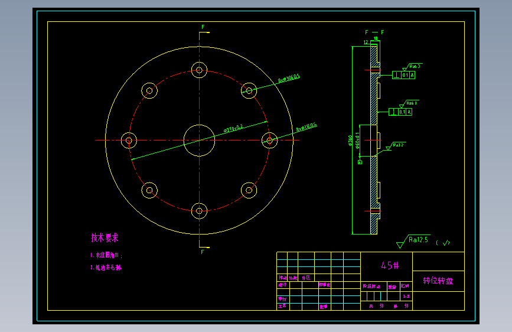The height and width of the screenshot is (332, 512).
Task: Click the central bore circle of the disc
Action: coord(199,141)
